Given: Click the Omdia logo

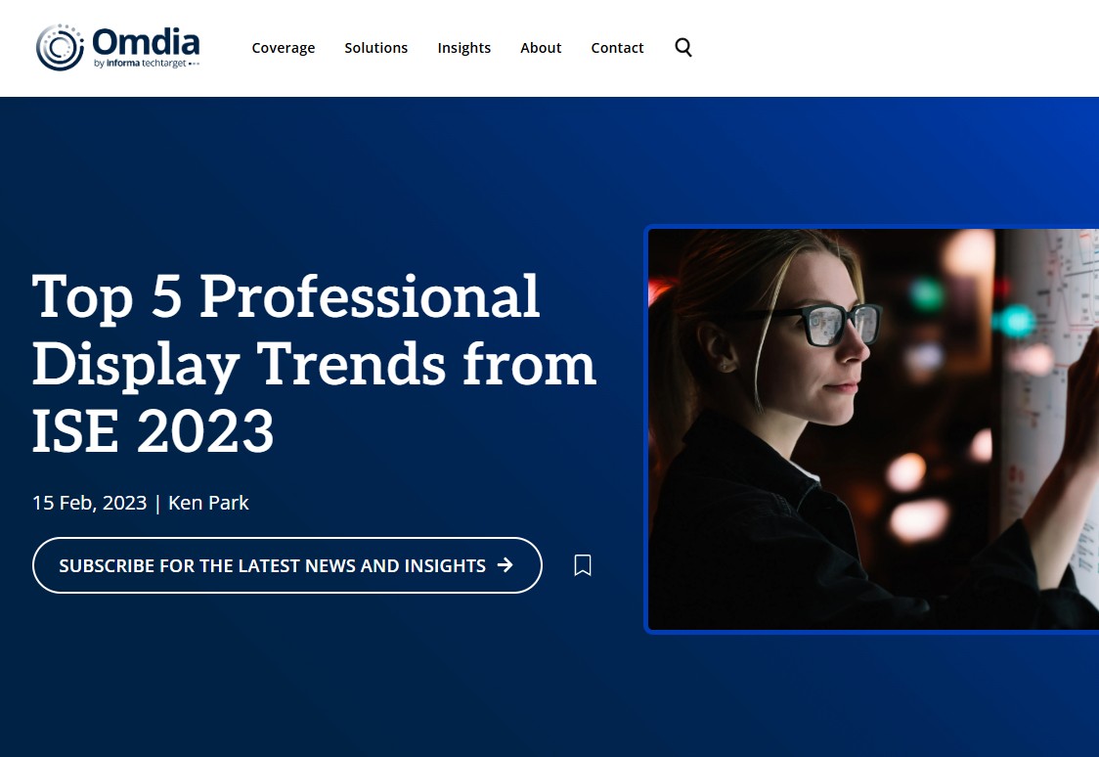Looking at the screenshot, I should [116, 46].
